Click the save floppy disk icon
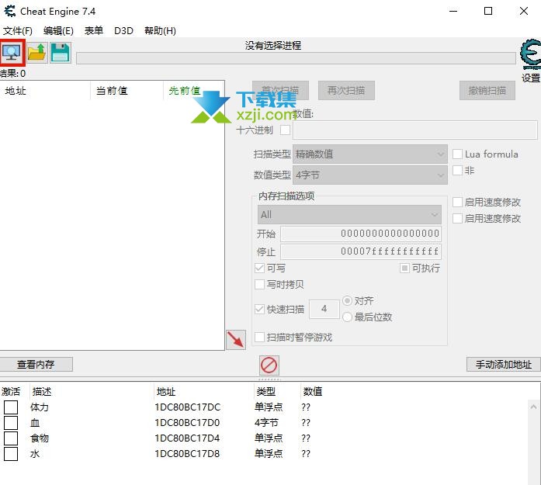This screenshot has width=541, height=485. point(61,53)
